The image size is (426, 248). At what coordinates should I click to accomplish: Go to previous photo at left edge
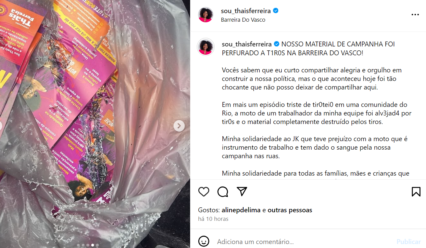coord(1,126)
